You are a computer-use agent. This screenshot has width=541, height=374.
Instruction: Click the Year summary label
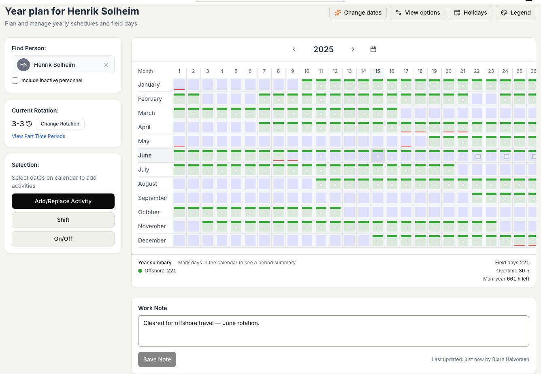(155, 263)
